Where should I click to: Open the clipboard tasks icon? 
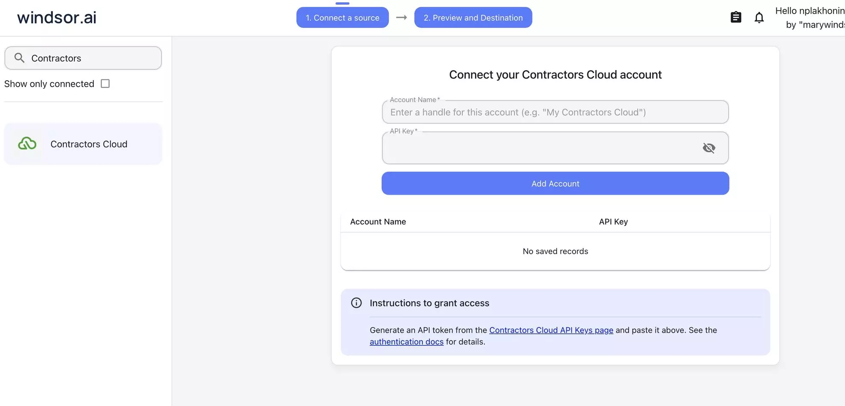pyautogui.click(x=736, y=18)
